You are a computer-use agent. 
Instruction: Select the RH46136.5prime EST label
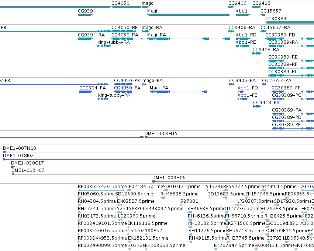pos(207,216)
